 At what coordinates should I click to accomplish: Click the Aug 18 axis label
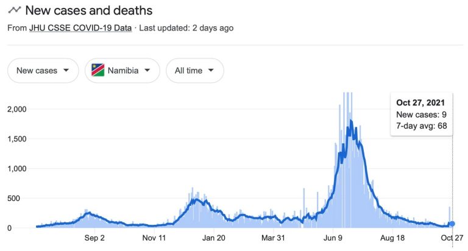[x=392, y=238]
